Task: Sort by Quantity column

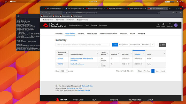Action: point(115,53)
